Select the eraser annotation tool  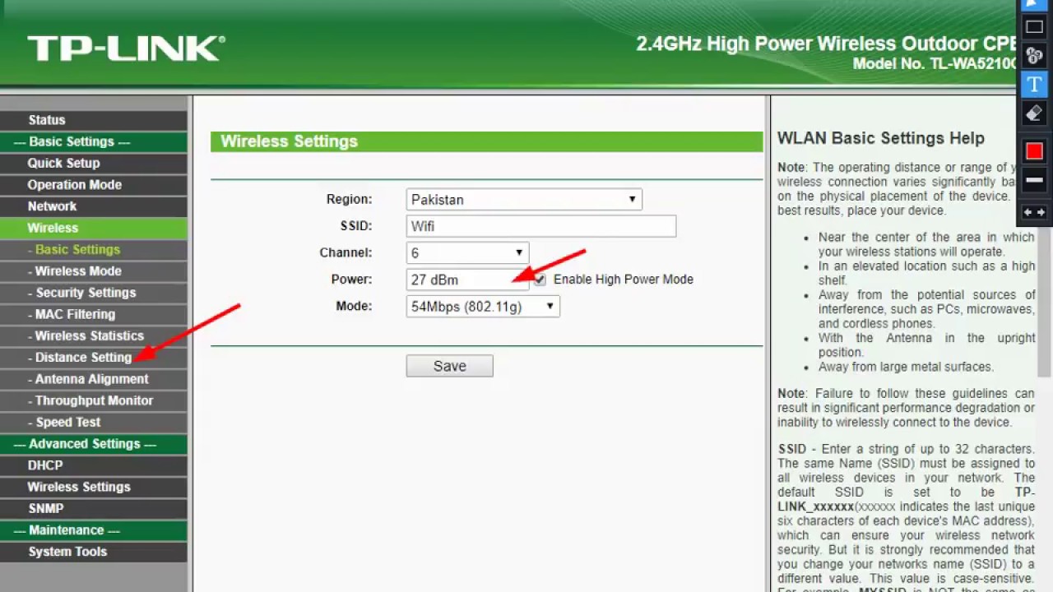(x=1034, y=113)
